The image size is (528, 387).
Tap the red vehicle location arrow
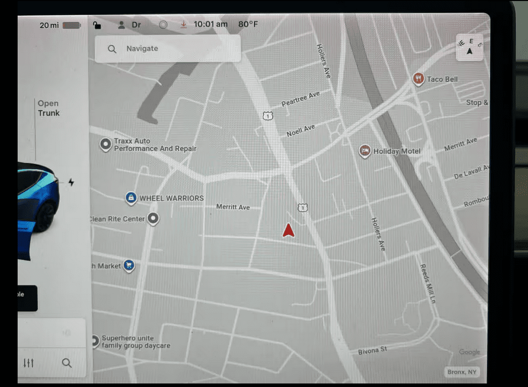pos(288,230)
